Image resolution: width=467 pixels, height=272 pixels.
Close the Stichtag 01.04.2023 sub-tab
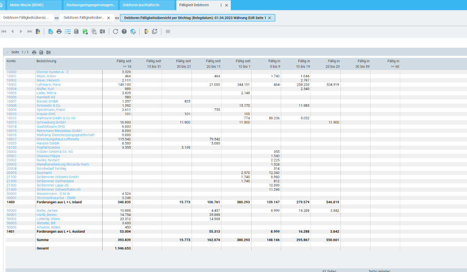(x=269, y=18)
